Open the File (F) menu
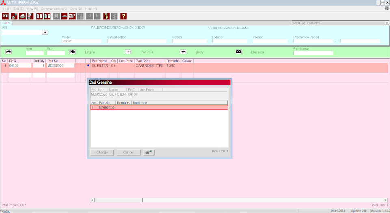 (x=6, y=9)
